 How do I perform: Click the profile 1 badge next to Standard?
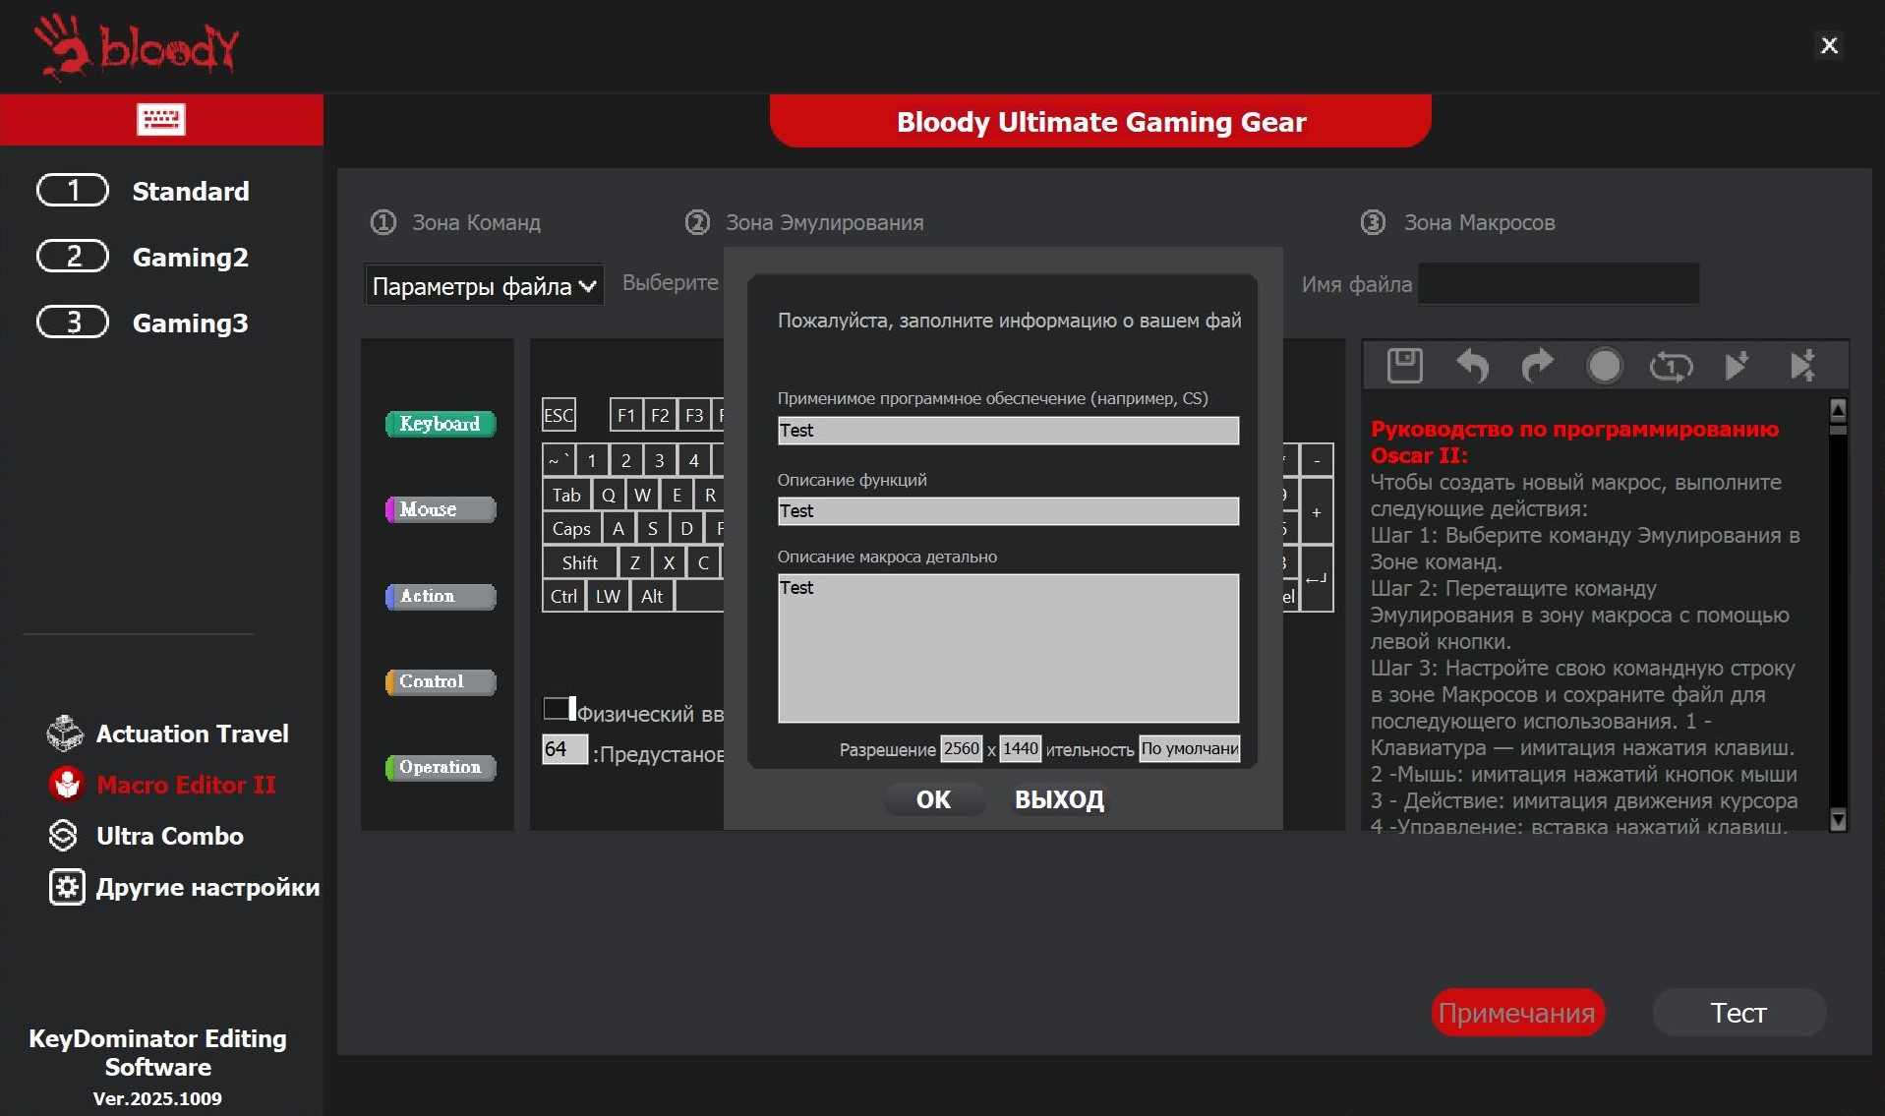pos(73,191)
